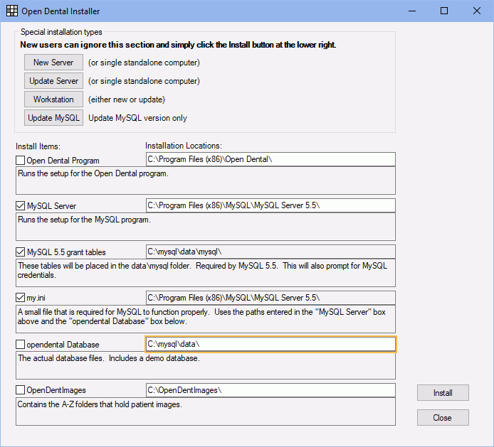Start installation with the Install button
This screenshot has height=447, width=494.
[442, 393]
